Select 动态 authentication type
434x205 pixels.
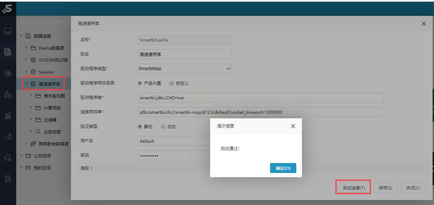coord(163,126)
